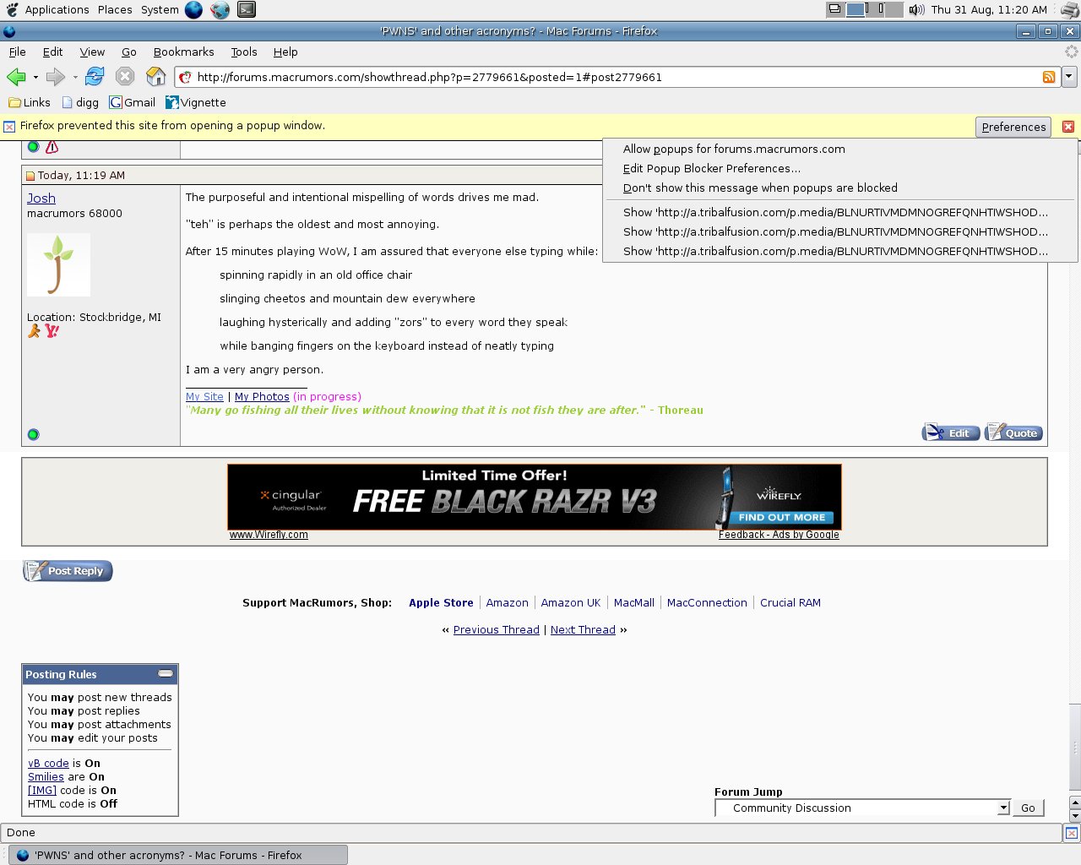
Task: Open the View menu
Action: tap(92, 52)
